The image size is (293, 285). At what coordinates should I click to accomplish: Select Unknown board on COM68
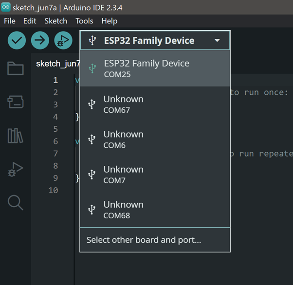coord(155,210)
